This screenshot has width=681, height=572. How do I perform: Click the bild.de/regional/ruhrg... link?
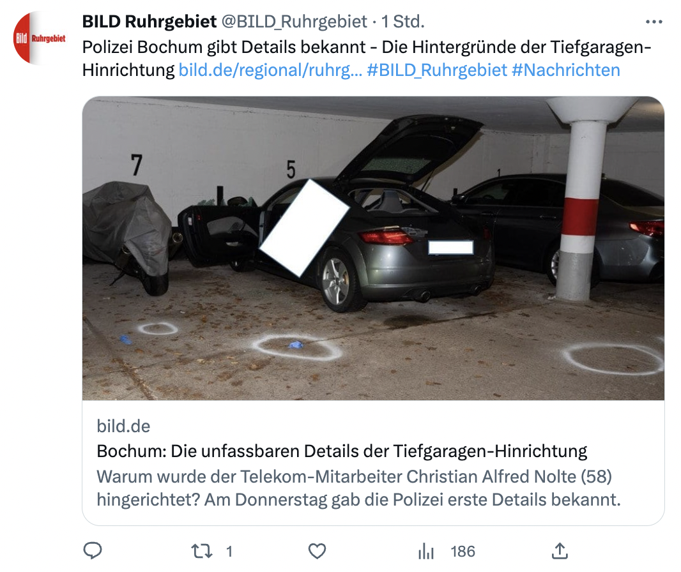(270, 70)
